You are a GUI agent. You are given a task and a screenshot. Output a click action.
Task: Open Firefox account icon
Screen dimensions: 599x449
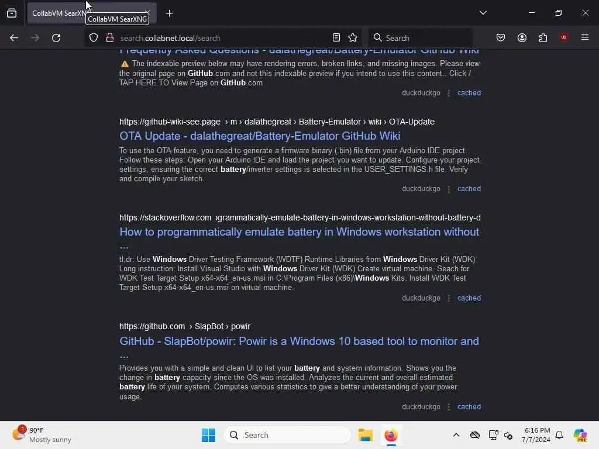[x=522, y=37]
